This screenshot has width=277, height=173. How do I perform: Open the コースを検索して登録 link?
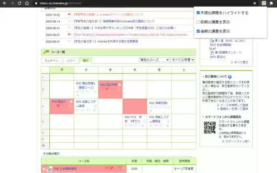(234, 105)
